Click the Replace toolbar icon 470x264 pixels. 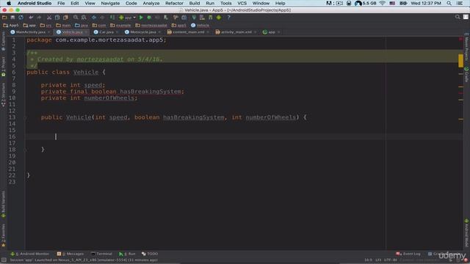84,18
